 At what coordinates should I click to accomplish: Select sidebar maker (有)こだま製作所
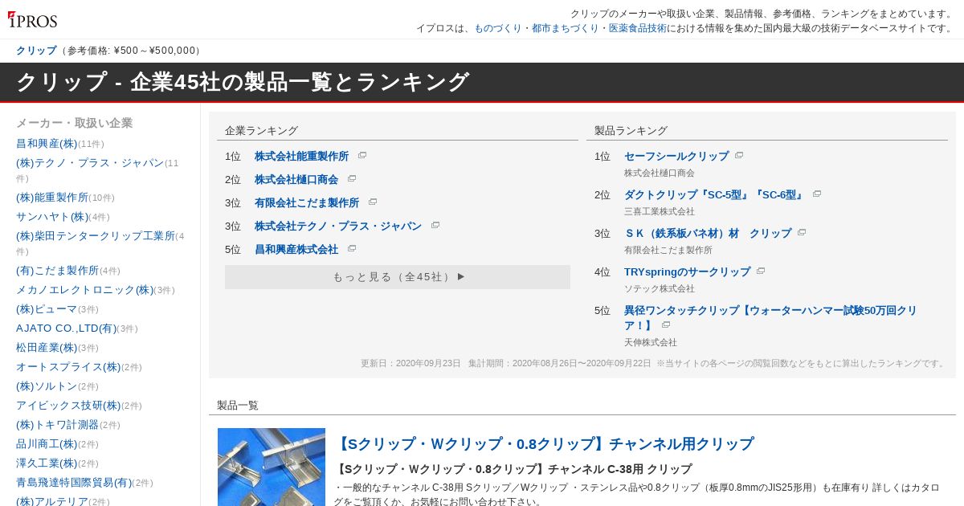click(x=57, y=271)
